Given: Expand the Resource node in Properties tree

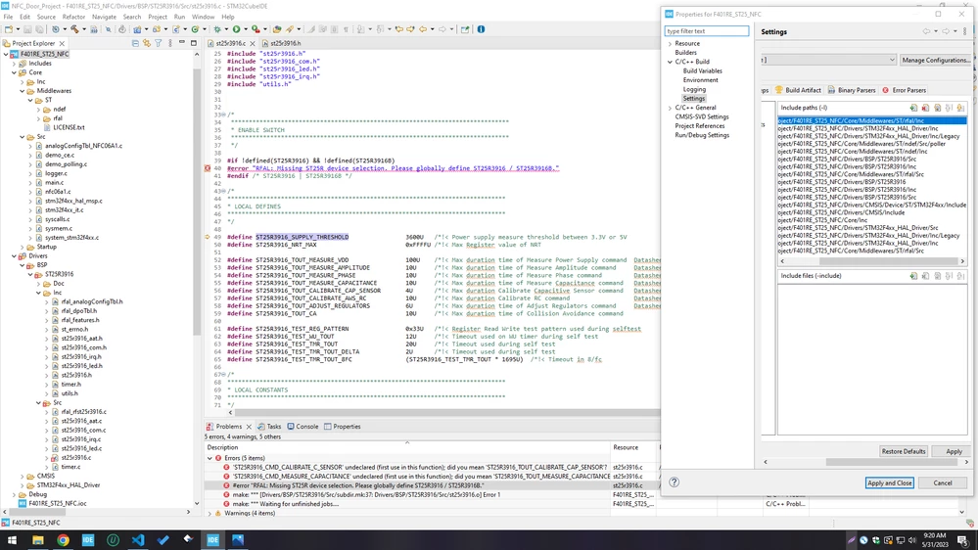Looking at the screenshot, I should click(x=671, y=44).
